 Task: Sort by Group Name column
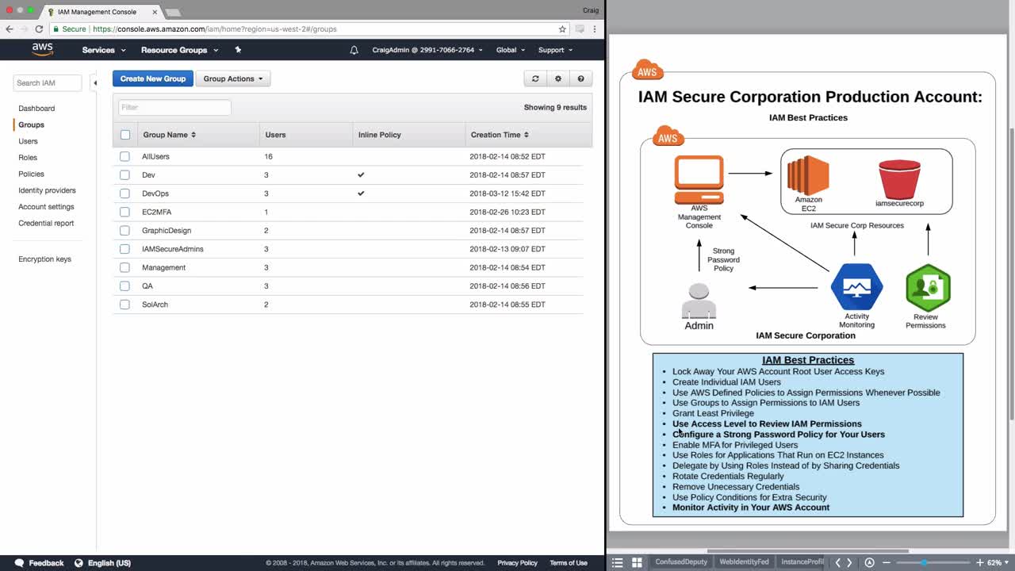(169, 135)
